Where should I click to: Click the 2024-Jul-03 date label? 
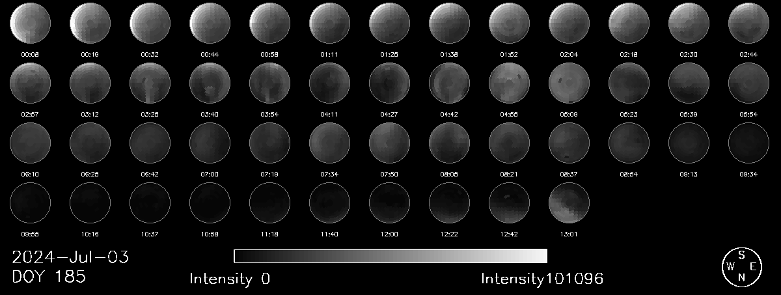[x=70, y=257]
